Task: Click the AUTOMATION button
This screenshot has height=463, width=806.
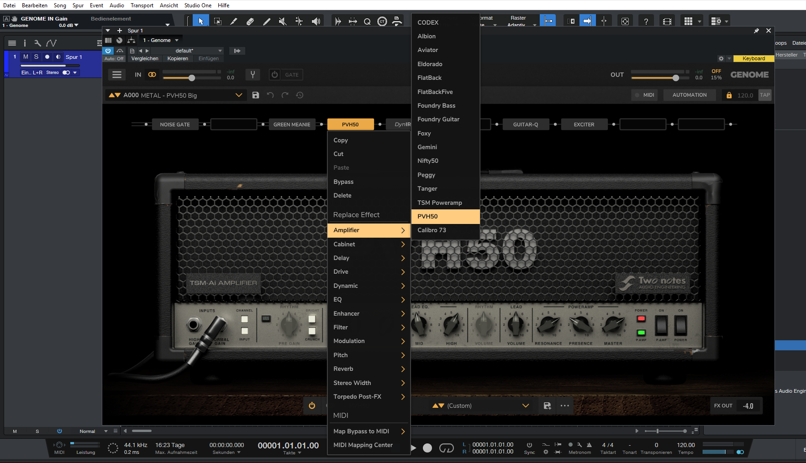Action: [x=690, y=95]
